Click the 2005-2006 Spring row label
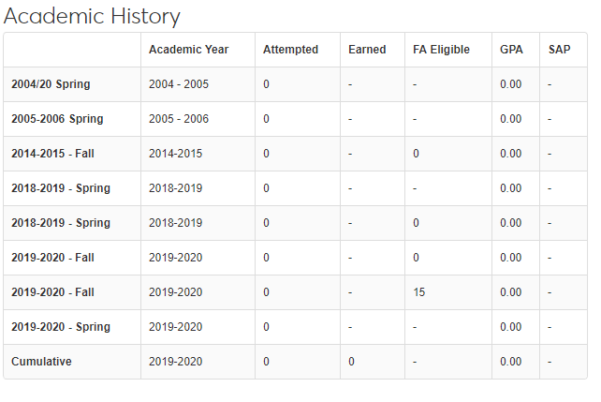The image size is (601, 402). click(x=57, y=119)
